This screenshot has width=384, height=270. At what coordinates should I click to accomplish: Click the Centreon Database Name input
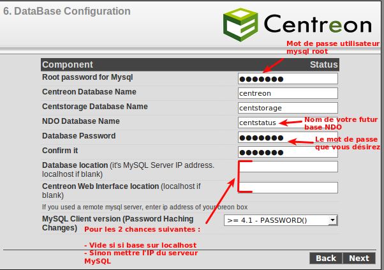click(x=287, y=93)
